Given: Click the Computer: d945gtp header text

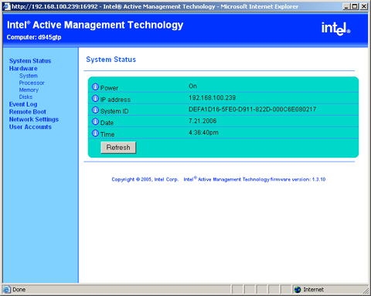Looking at the screenshot, I should click(x=34, y=37).
